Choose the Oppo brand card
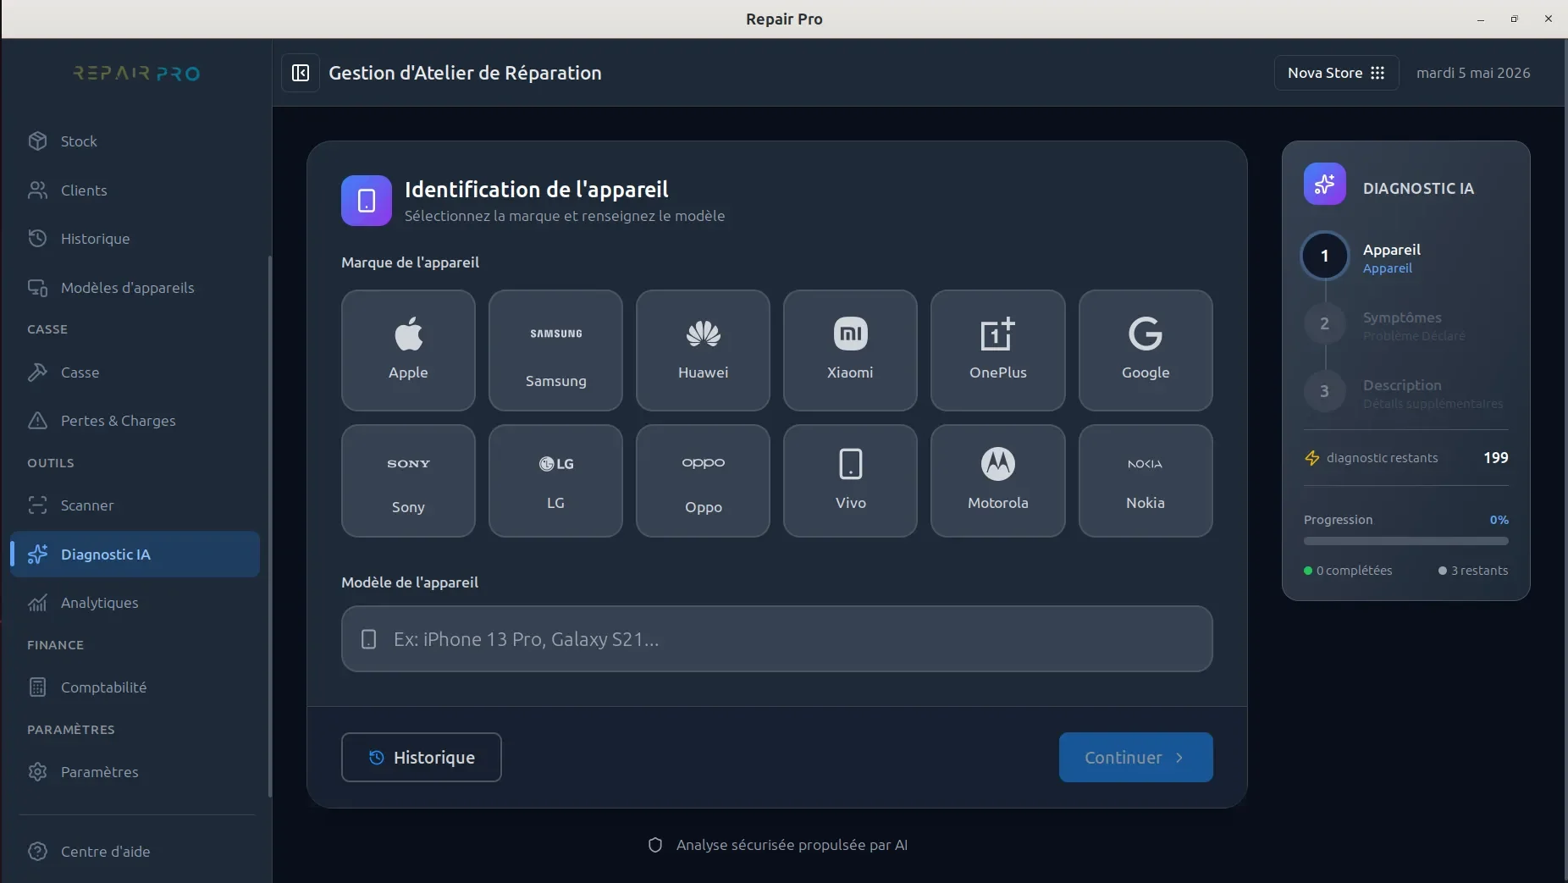The height and width of the screenshot is (883, 1568). click(703, 481)
